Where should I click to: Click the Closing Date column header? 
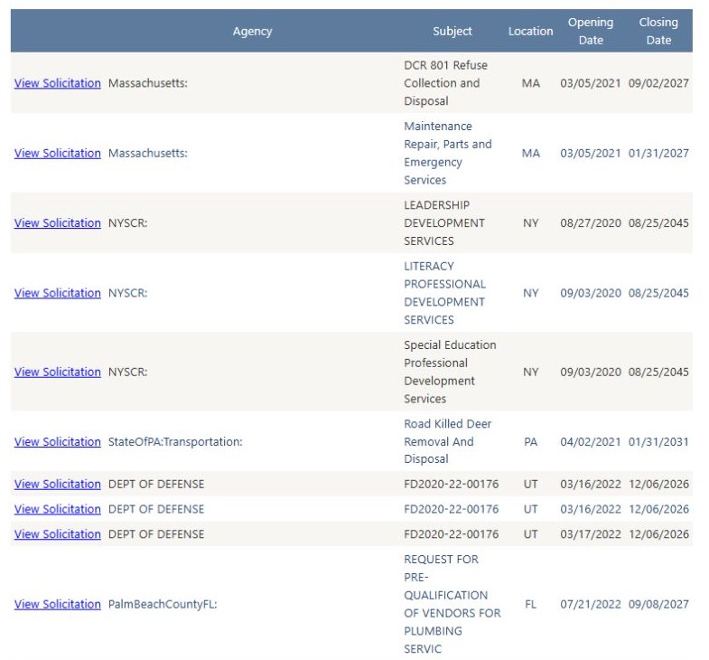[658, 32]
